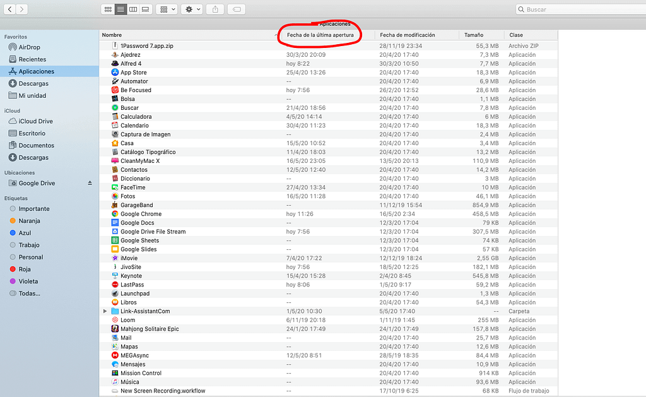646x397 pixels.
Task: Switch to column view in toolbar
Action: pyautogui.click(x=133, y=9)
